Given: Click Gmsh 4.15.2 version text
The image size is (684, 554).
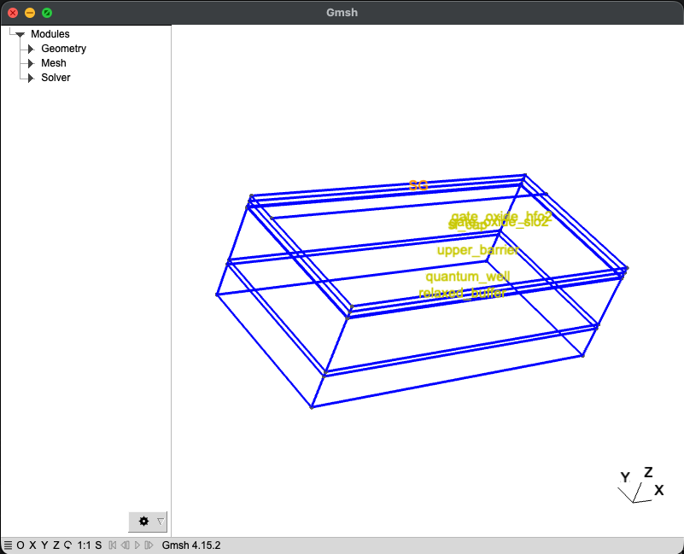Looking at the screenshot, I should pos(191,545).
